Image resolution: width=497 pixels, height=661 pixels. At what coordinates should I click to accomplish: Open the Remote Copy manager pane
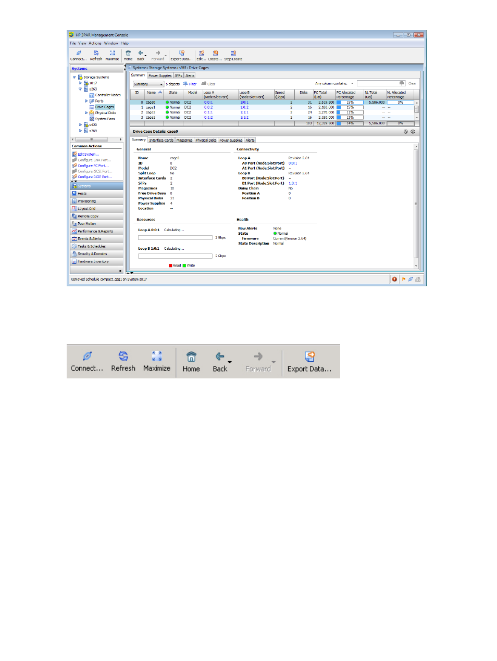point(97,217)
